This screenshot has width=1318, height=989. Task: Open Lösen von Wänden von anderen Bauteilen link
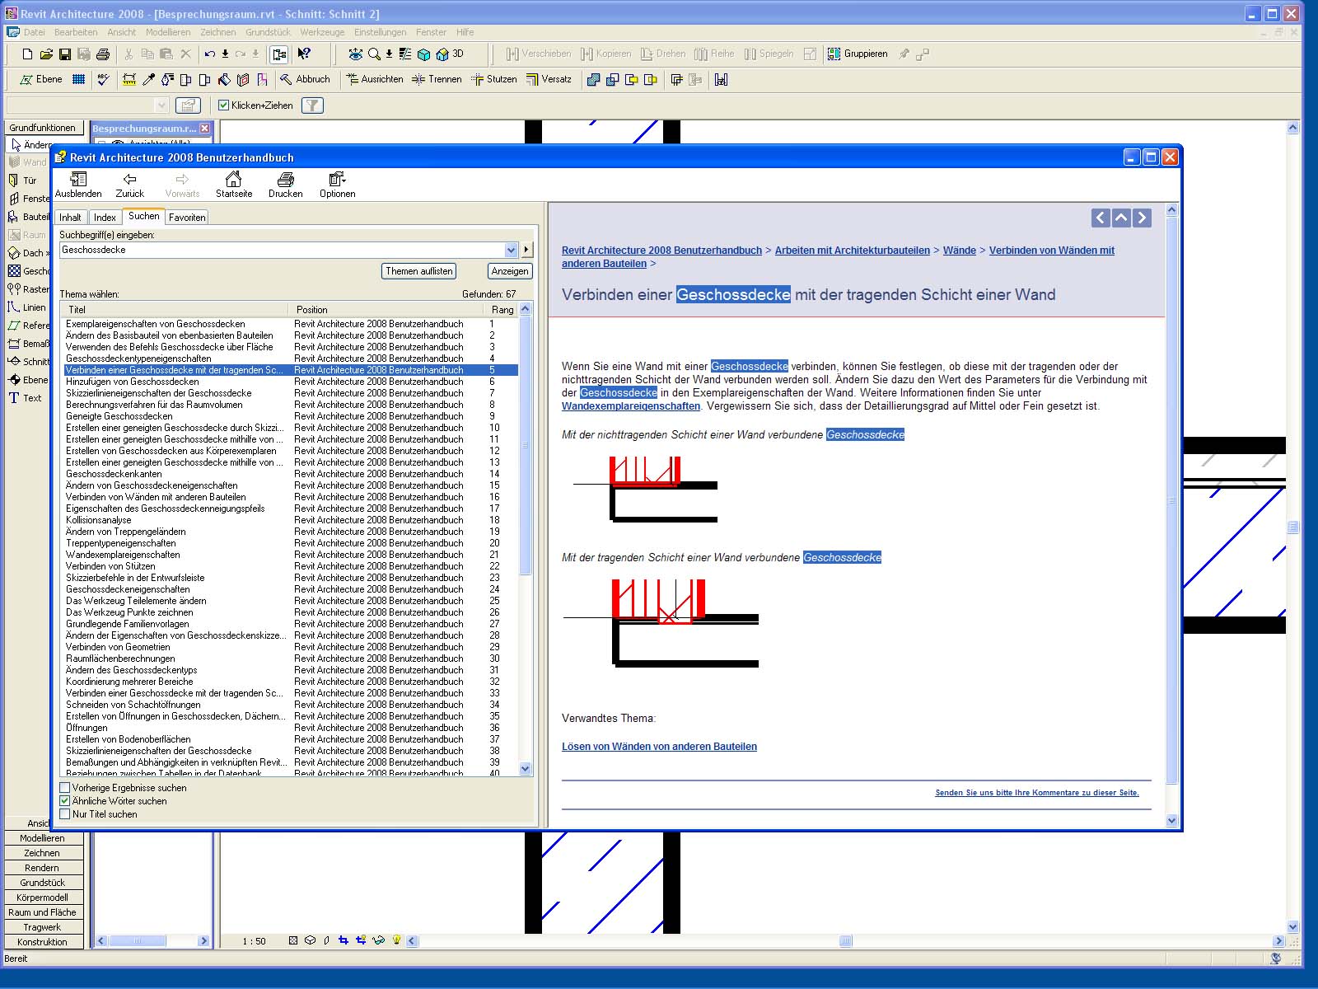tap(659, 747)
